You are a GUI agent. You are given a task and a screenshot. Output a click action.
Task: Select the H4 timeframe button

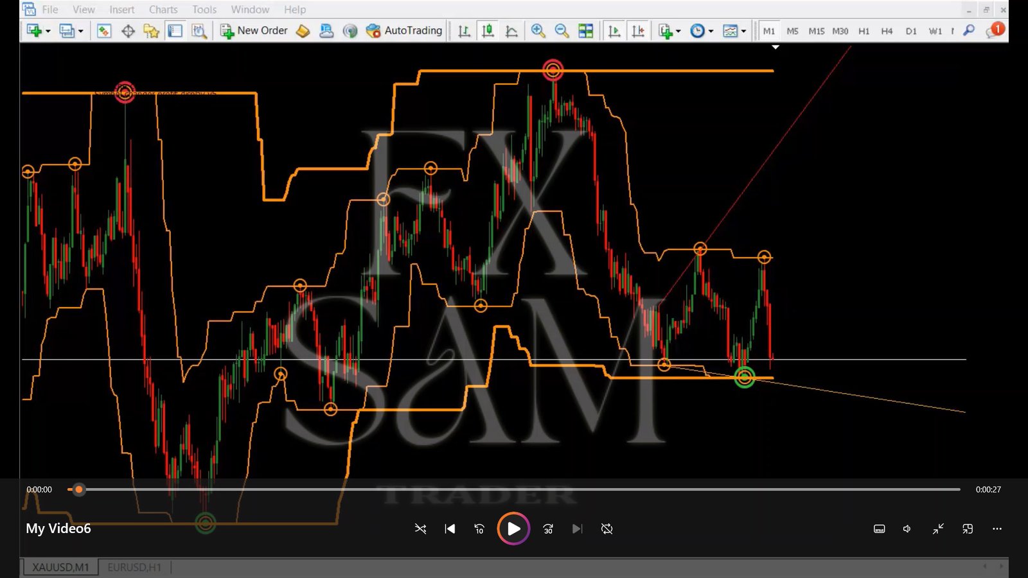(887, 31)
